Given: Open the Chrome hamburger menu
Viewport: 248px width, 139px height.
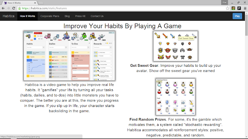Looking at the screenshot, I should (x=245, y=8).
